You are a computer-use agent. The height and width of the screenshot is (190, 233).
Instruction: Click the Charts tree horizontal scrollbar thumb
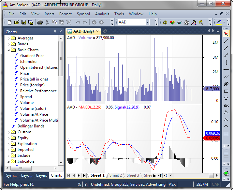point(21,168)
